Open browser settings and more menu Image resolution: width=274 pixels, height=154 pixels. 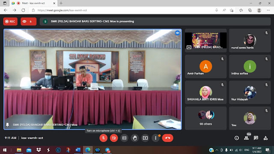pyautogui.click(x=268, y=10)
